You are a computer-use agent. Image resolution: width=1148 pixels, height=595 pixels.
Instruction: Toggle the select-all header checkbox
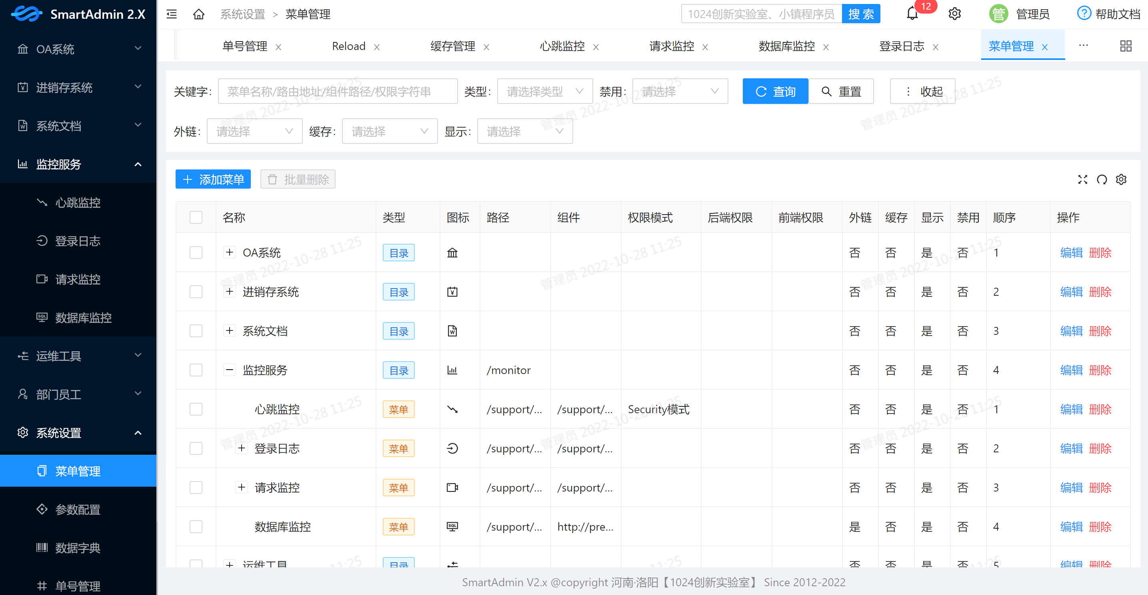(x=196, y=217)
